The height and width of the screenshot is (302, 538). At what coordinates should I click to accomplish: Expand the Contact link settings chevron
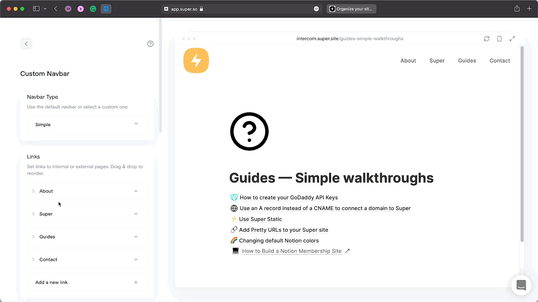pyautogui.click(x=136, y=259)
